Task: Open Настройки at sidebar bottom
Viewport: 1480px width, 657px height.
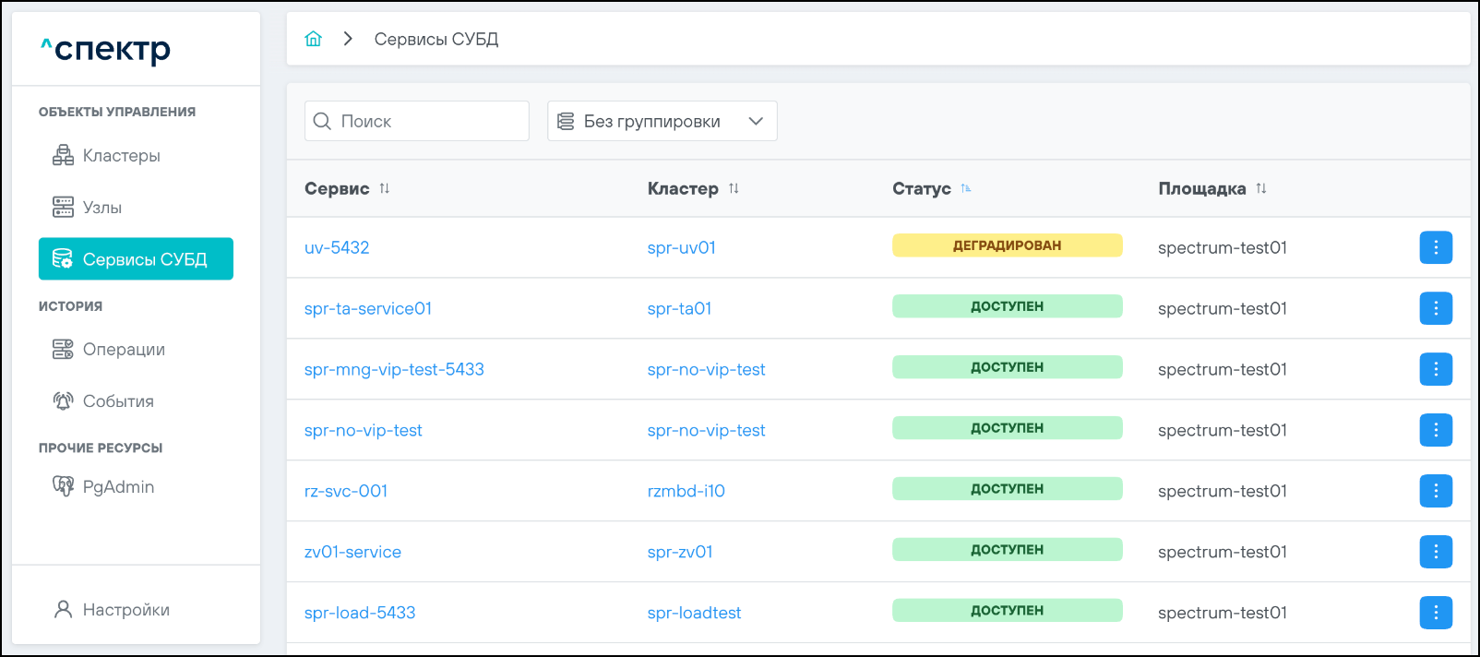Action: coord(125,610)
